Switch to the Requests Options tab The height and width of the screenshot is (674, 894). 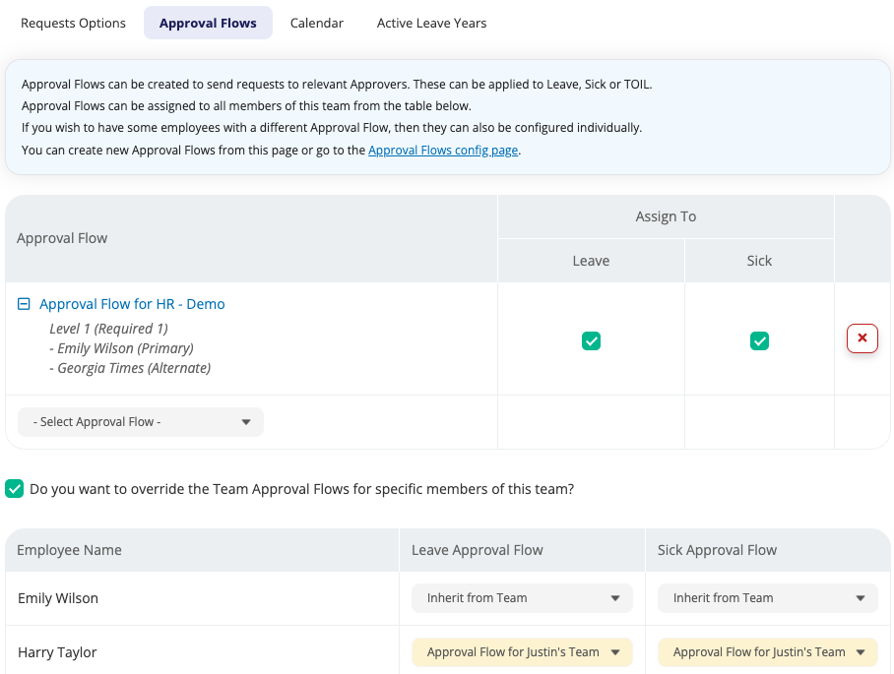tap(73, 23)
